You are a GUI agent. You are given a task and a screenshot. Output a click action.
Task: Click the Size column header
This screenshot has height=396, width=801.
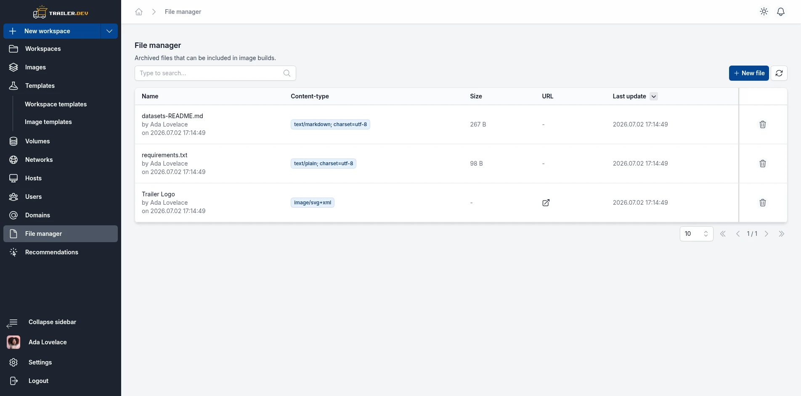point(476,96)
